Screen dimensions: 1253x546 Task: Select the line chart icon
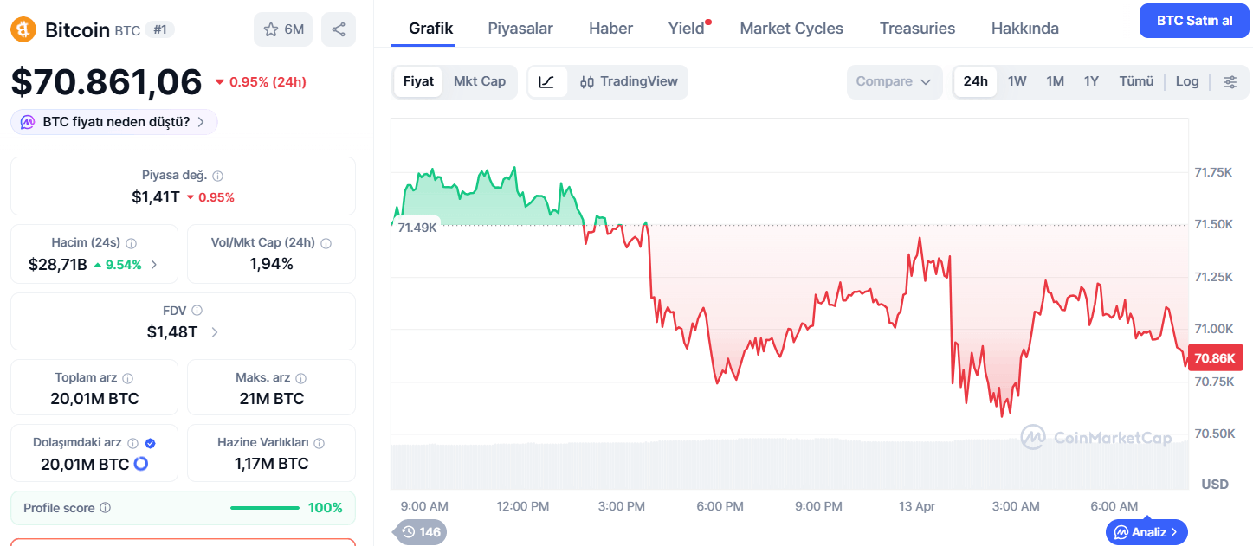click(x=546, y=81)
